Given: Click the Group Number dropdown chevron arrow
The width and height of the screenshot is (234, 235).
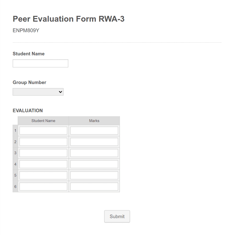Looking at the screenshot, I should click(x=60, y=92).
